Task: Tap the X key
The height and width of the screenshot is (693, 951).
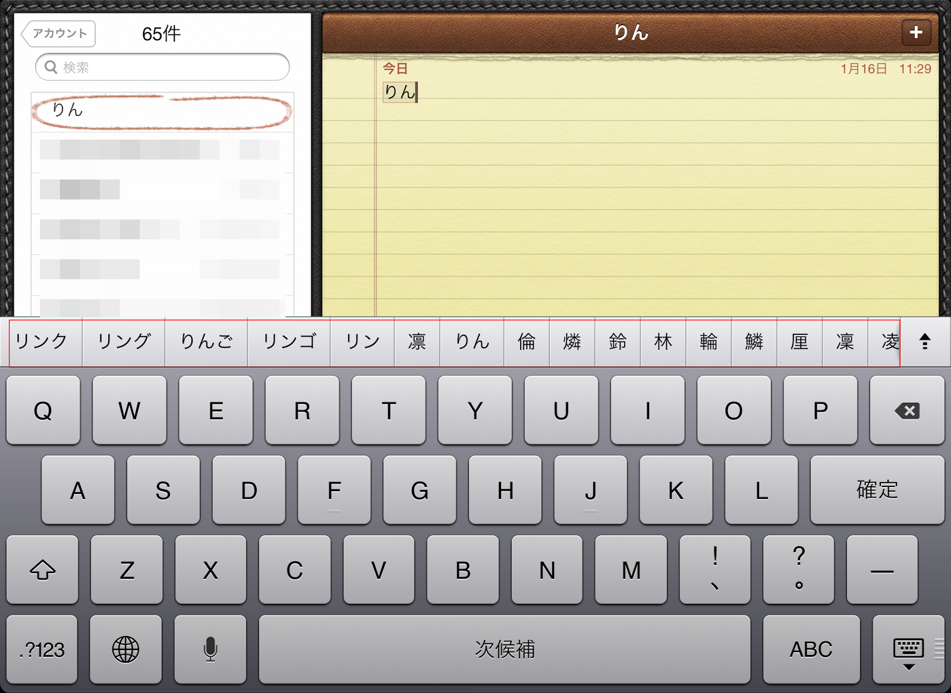Action: 210,570
